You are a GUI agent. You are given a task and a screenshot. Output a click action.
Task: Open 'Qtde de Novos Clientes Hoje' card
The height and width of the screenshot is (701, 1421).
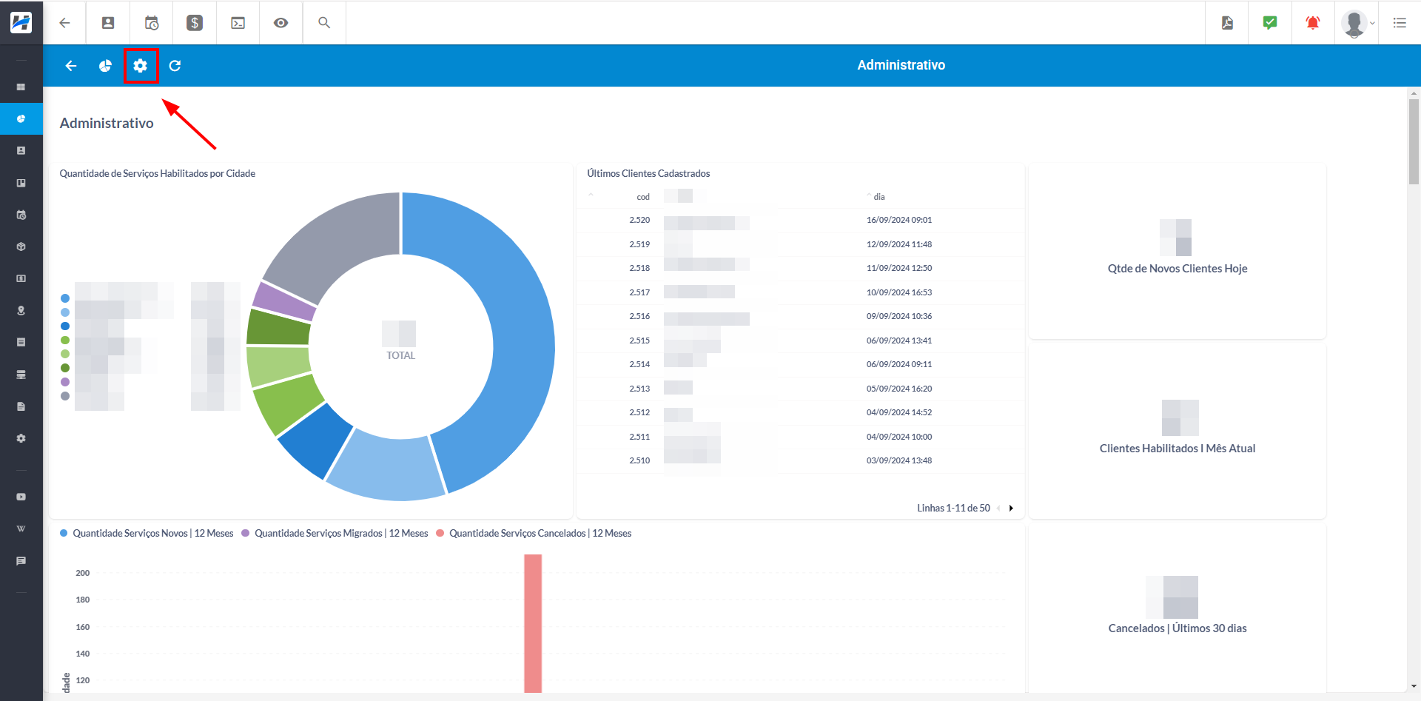(1178, 252)
